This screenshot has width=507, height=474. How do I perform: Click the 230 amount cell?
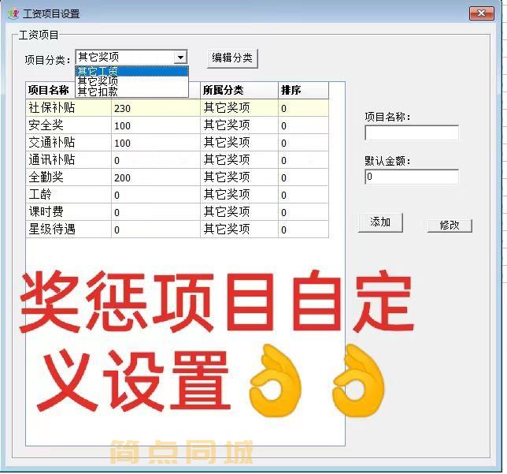(x=156, y=108)
